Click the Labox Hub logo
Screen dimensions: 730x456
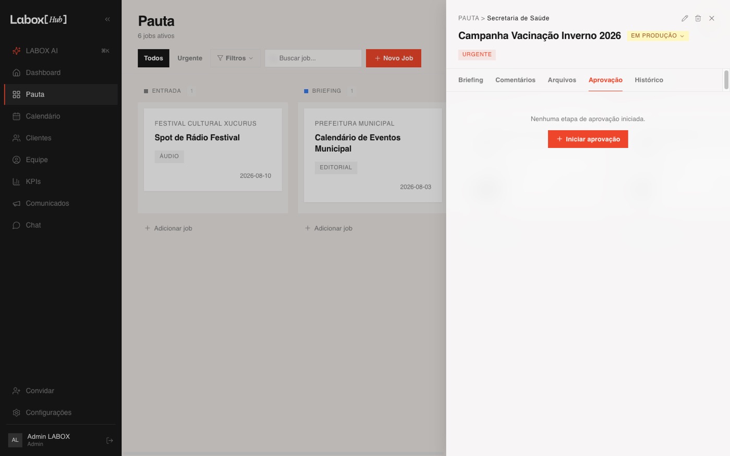click(x=39, y=19)
